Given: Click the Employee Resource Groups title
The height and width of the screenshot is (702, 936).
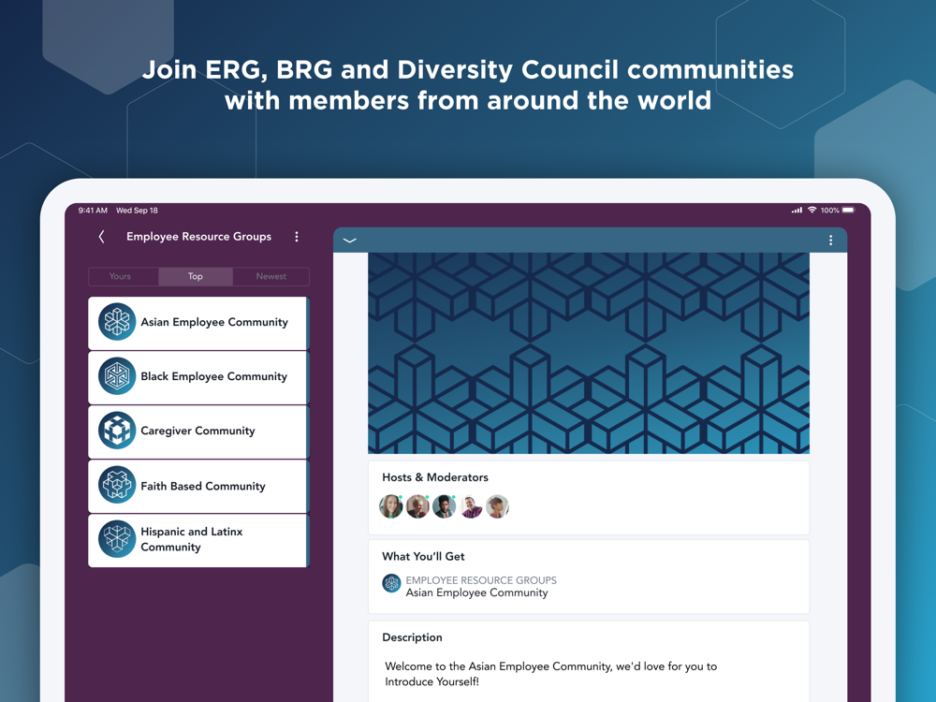Looking at the screenshot, I should [x=198, y=237].
